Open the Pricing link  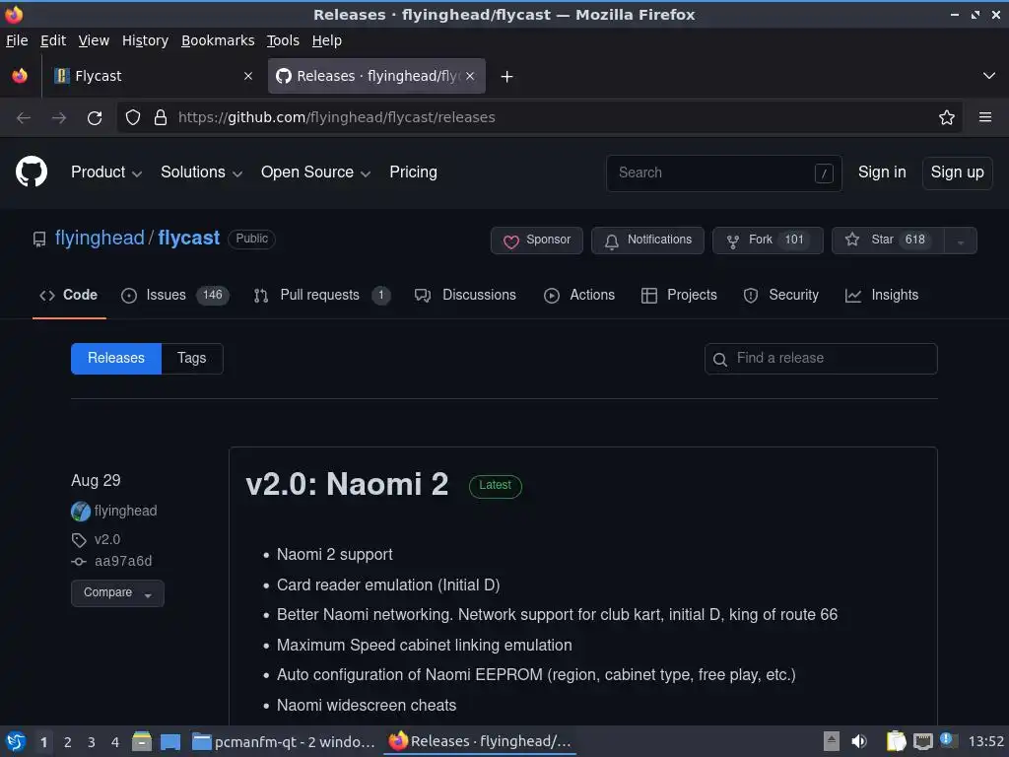click(413, 172)
